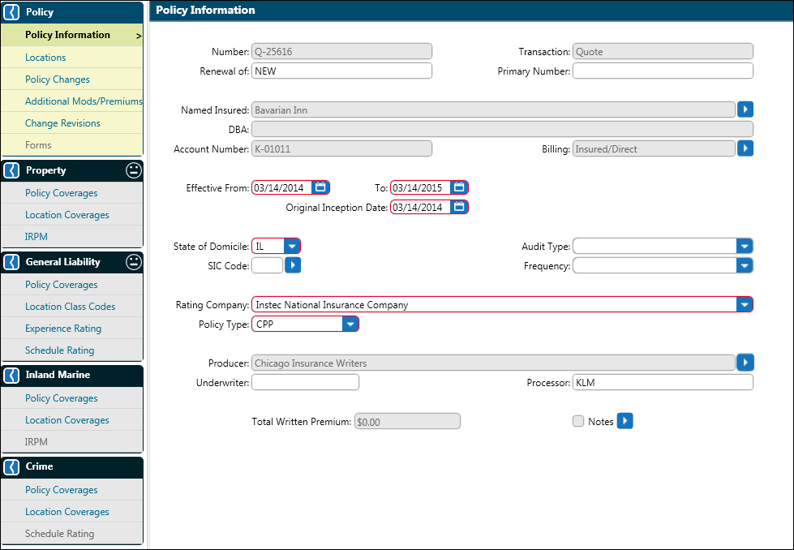Viewport: 794px width, 550px height.
Task: Open the Audit Type dropdown
Action: coord(744,246)
